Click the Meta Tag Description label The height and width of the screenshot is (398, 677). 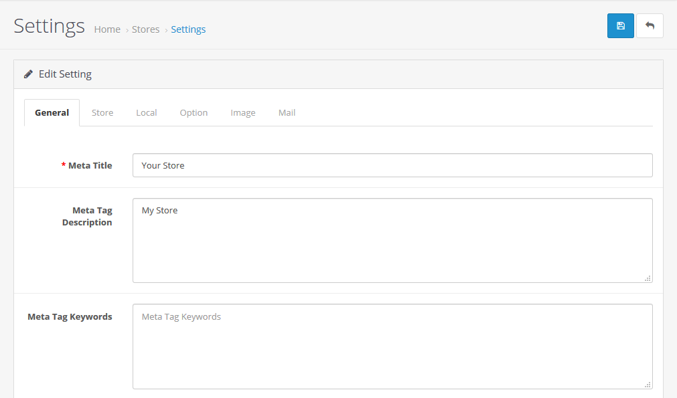[x=87, y=216]
